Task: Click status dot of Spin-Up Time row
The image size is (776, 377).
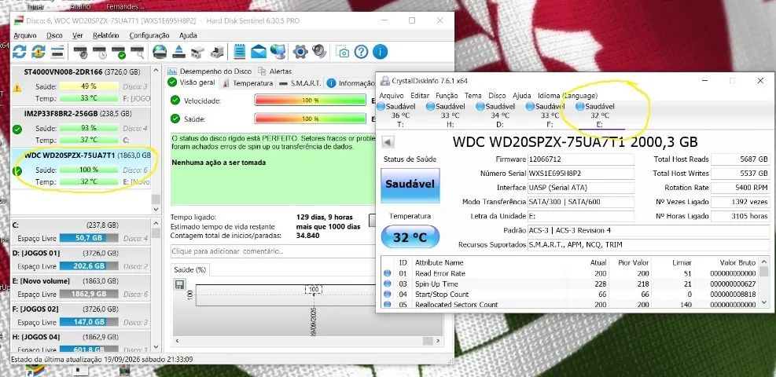Action: (387, 284)
